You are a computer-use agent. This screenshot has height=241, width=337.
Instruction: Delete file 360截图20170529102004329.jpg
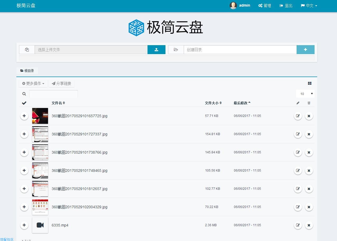click(x=309, y=207)
